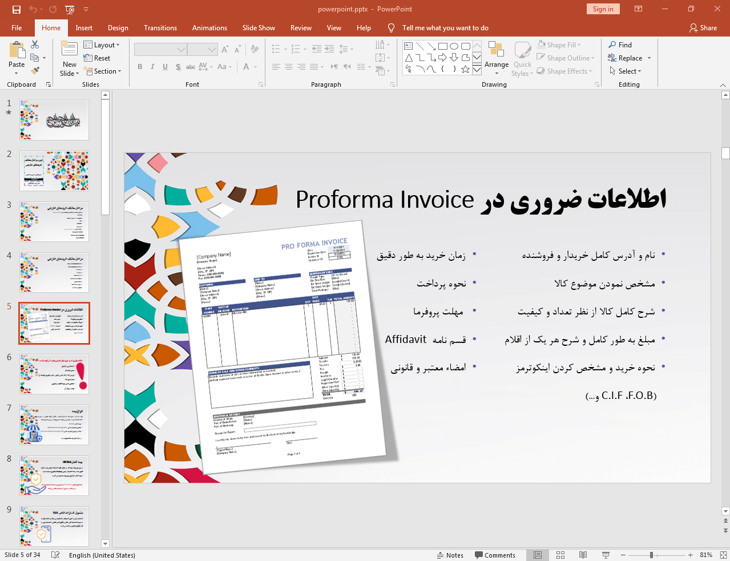Toggle italic formatting
The height and width of the screenshot is (561, 730).
pyautogui.click(x=152, y=67)
